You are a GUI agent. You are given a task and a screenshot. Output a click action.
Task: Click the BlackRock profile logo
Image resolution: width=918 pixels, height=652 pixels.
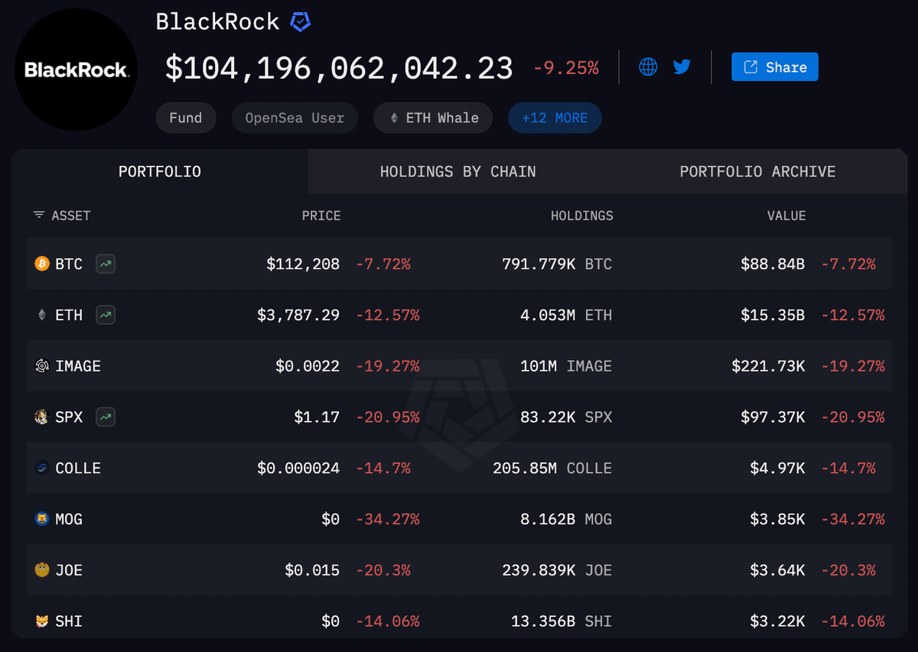[76, 70]
